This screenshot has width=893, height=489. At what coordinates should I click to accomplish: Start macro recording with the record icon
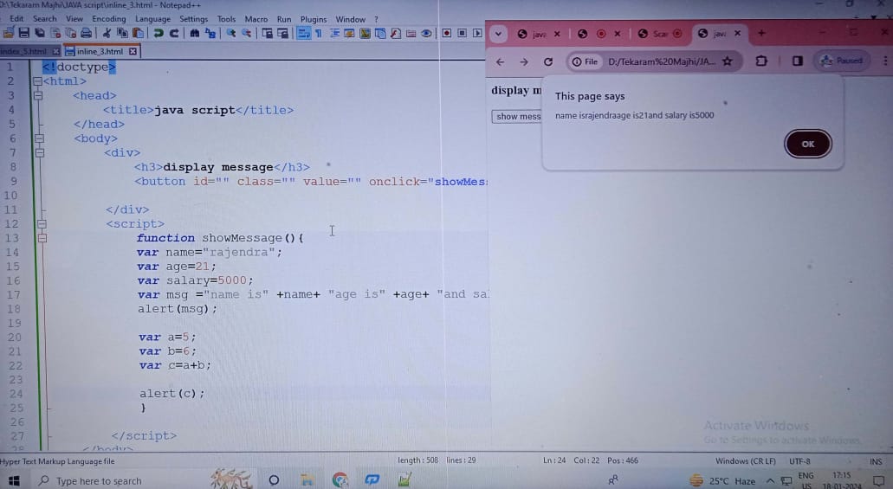point(447,34)
